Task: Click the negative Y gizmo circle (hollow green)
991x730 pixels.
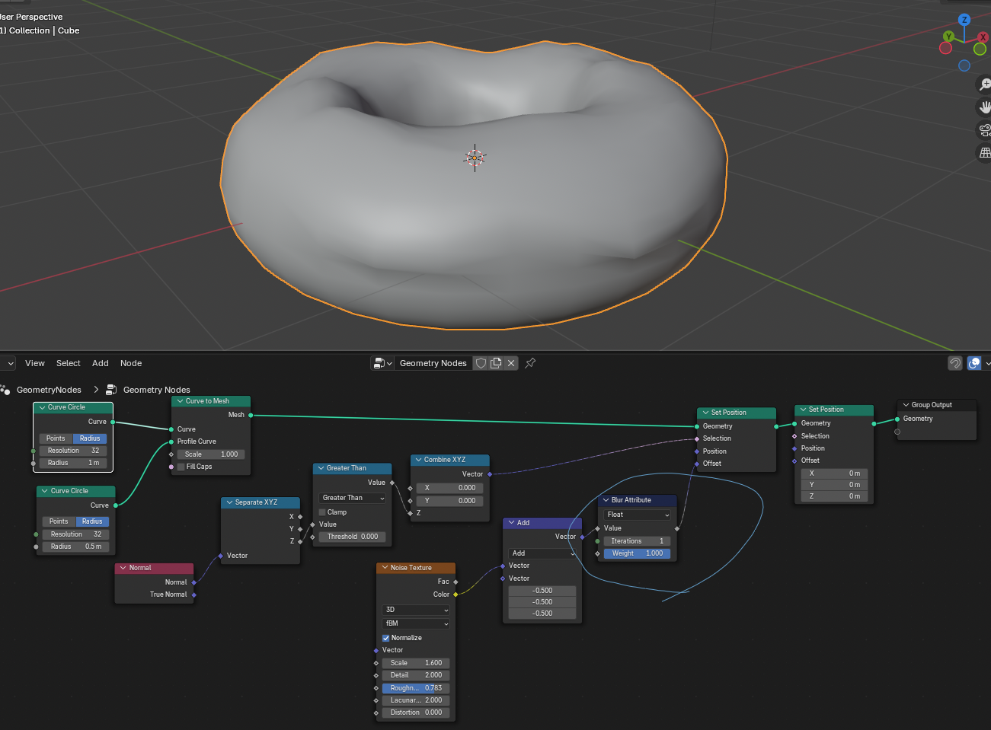Action: pyautogui.click(x=980, y=49)
